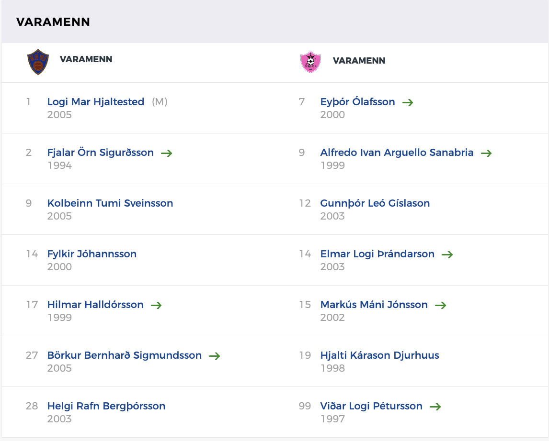The width and height of the screenshot is (549, 441).
Task: Click the VARAMENN section header
Action: (x=53, y=22)
